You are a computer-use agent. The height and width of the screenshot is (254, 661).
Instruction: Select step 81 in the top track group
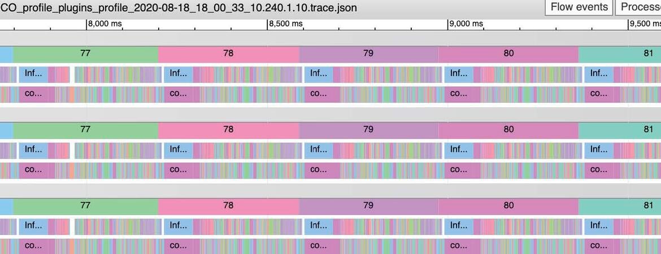(620, 54)
